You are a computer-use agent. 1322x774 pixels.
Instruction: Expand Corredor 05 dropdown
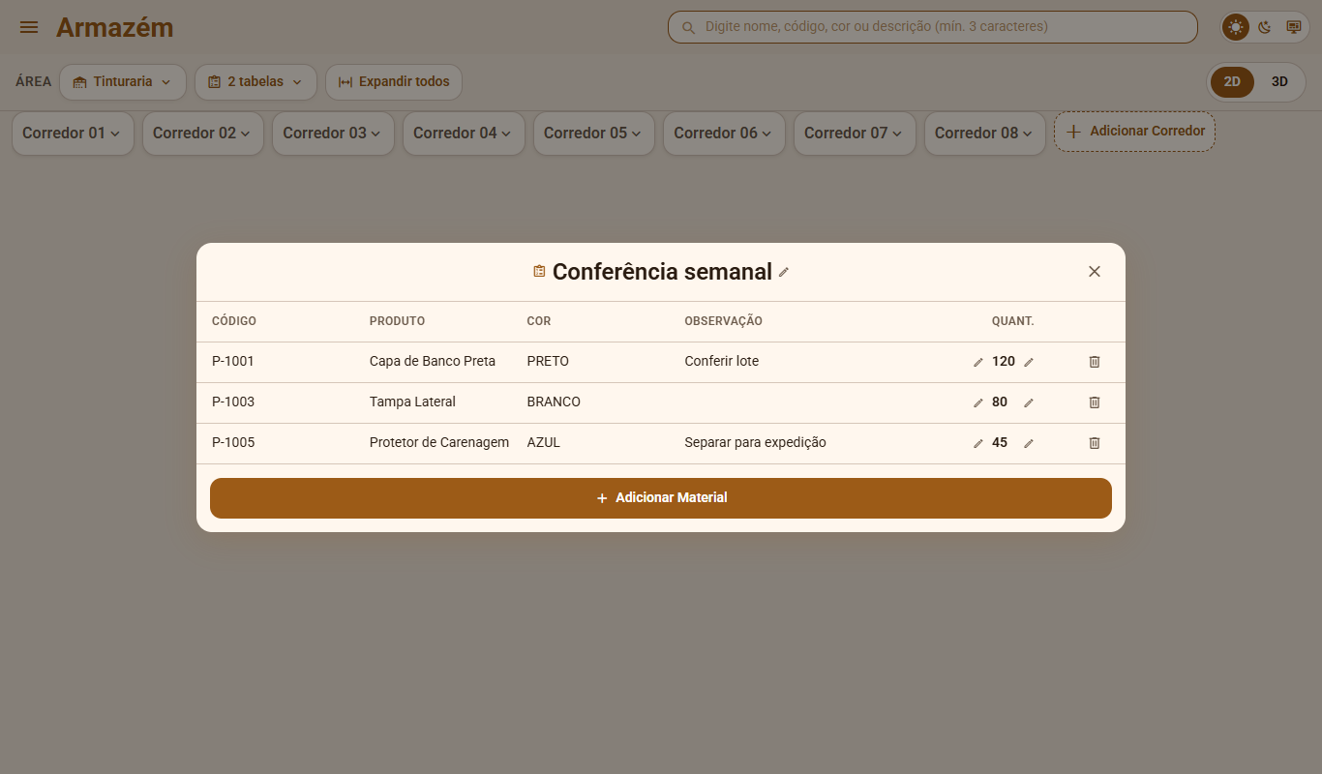(x=594, y=134)
